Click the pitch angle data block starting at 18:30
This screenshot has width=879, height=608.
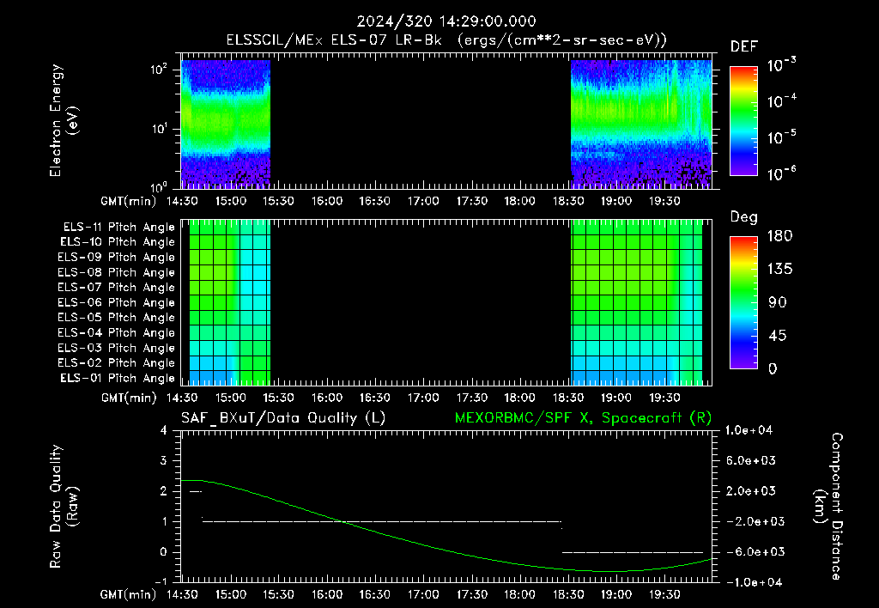click(x=636, y=302)
